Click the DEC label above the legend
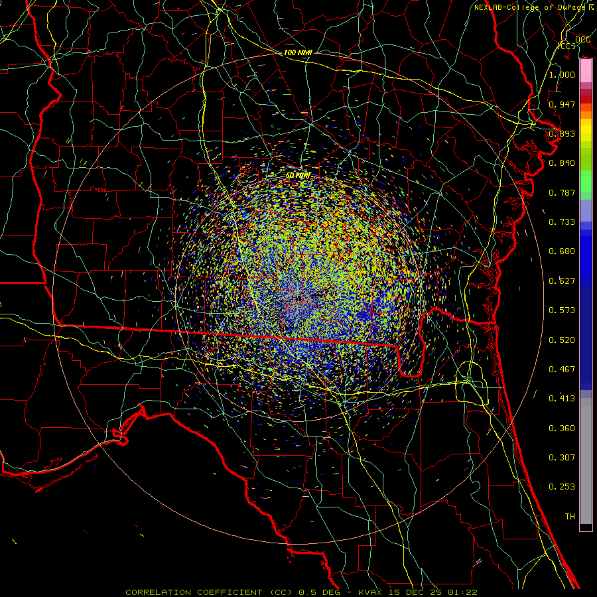Image resolution: width=597 pixels, height=597 pixels. coord(582,39)
